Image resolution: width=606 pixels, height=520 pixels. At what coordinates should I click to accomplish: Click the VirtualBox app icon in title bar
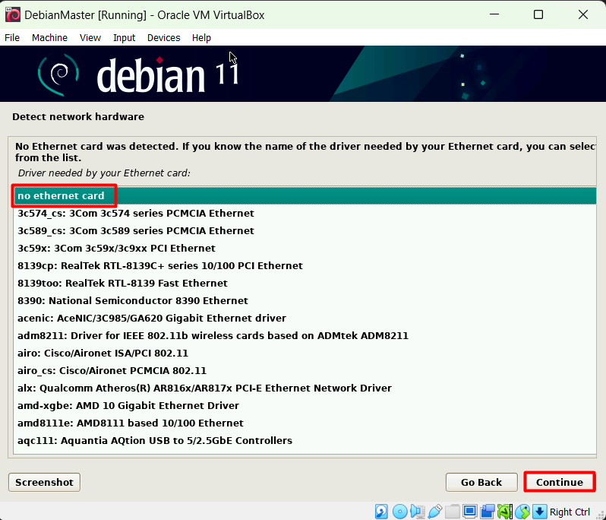pyautogui.click(x=13, y=15)
